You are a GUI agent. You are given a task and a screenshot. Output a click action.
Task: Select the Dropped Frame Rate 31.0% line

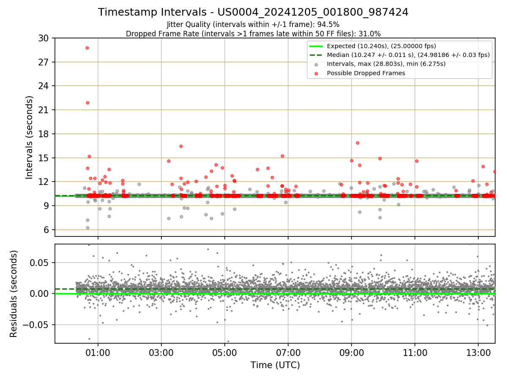253,34
